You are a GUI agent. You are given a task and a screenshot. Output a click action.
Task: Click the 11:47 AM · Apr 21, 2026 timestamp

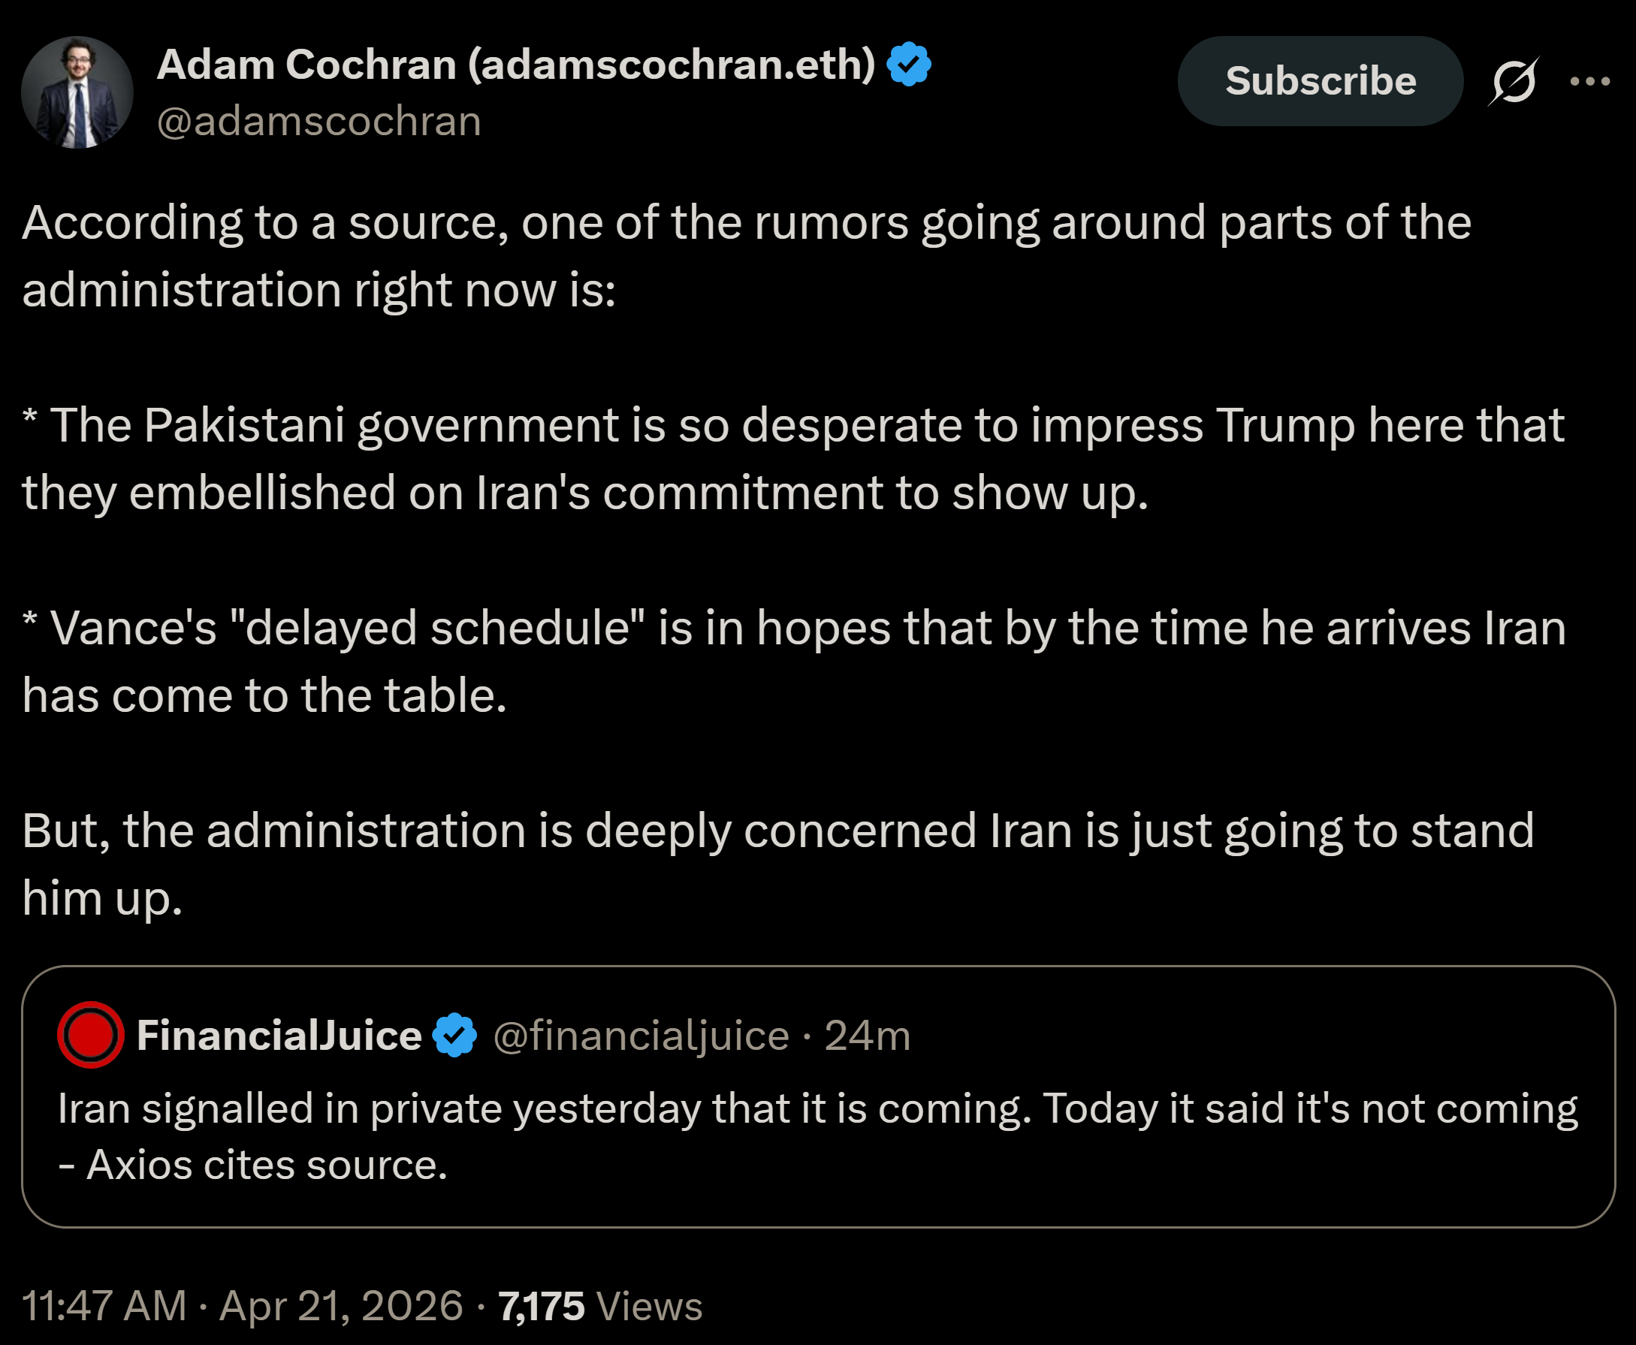pos(243,1305)
